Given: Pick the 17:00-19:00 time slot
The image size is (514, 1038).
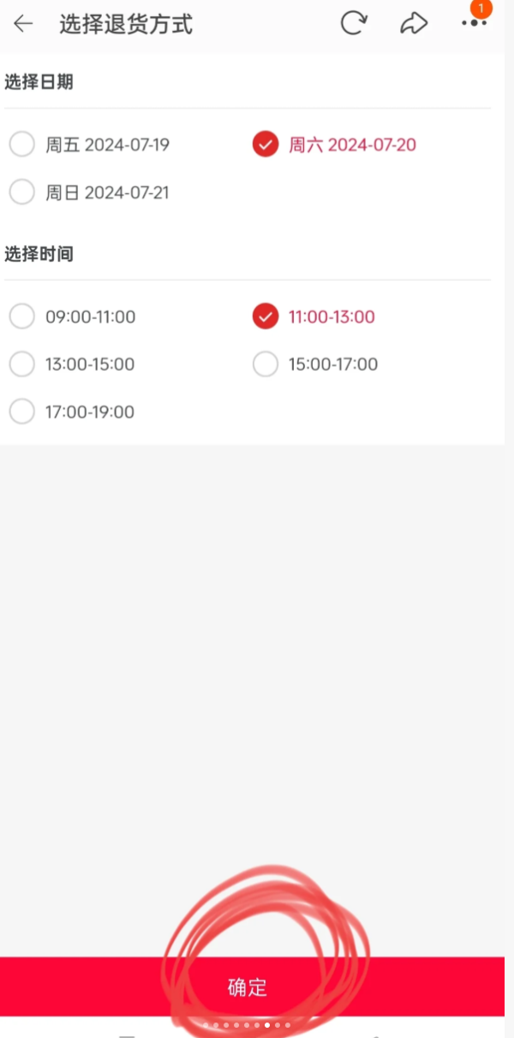Looking at the screenshot, I should 22,412.
